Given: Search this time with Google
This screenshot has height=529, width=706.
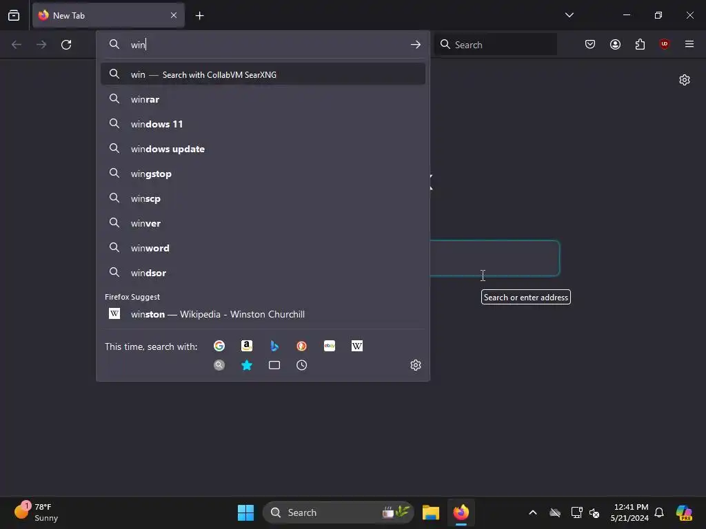Looking at the screenshot, I should click(x=219, y=346).
